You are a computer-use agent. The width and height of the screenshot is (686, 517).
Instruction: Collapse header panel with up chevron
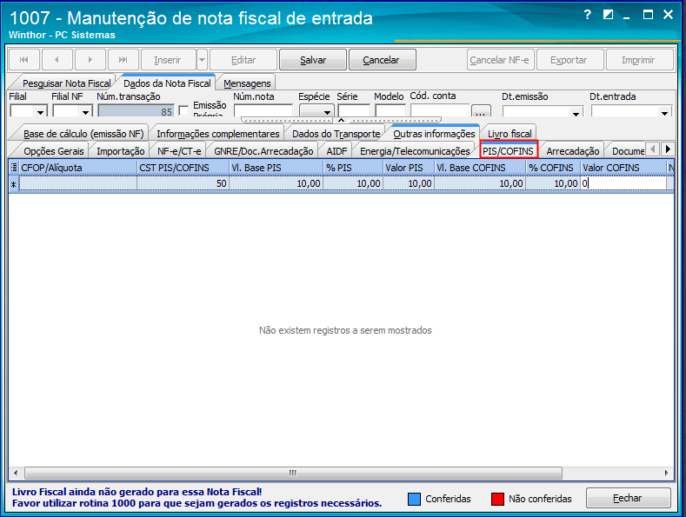(x=341, y=120)
